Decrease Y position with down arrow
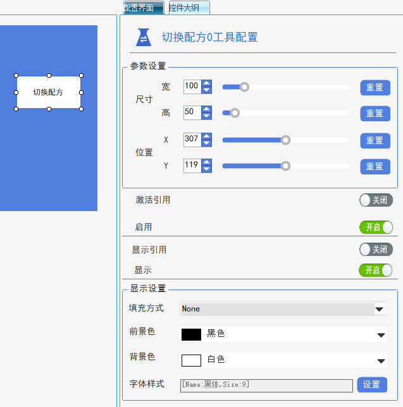The width and height of the screenshot is (403, 407). coord(207,169)
